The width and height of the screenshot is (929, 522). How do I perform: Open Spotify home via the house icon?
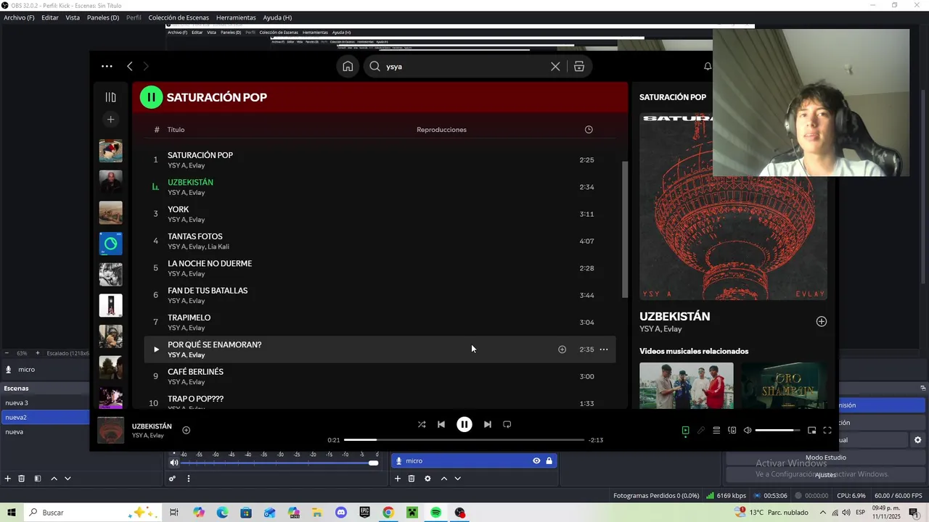pyautogui.click(x=348, y=66)
